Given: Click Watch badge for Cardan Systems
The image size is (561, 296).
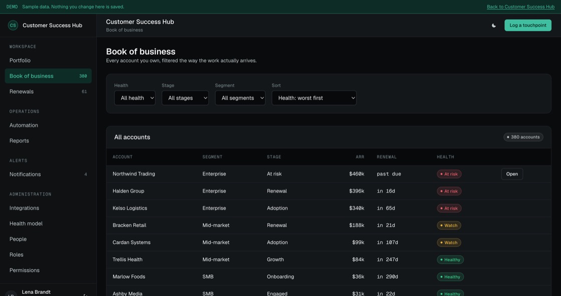Looking at the screenshot, I should pos(449,242).
